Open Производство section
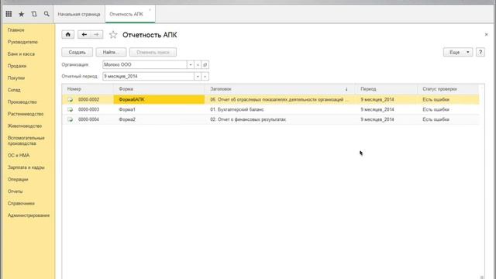The image size is (496, 279). (x=22, y=102)
